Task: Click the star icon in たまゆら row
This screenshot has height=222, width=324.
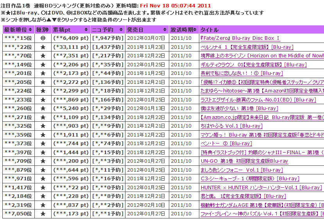Action: click(43, 91)
